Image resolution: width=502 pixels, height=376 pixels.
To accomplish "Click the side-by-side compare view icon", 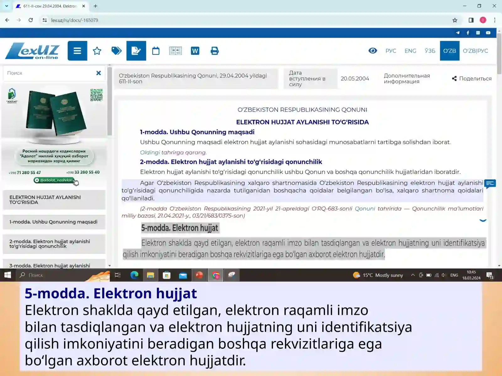I will click(x=175, y=51).
